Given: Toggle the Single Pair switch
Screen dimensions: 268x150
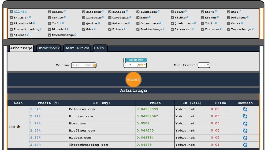Looking at the screenshot, I should click(x=135, y=60).
